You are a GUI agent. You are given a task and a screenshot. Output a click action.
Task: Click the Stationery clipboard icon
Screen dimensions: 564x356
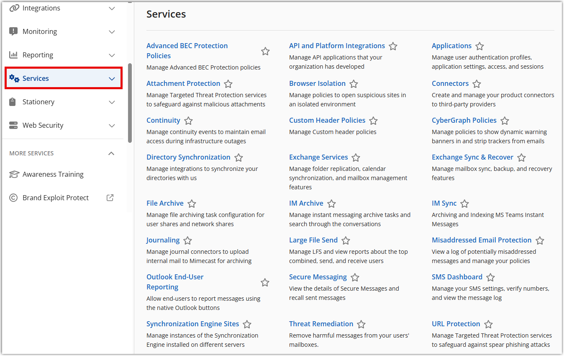13,102
